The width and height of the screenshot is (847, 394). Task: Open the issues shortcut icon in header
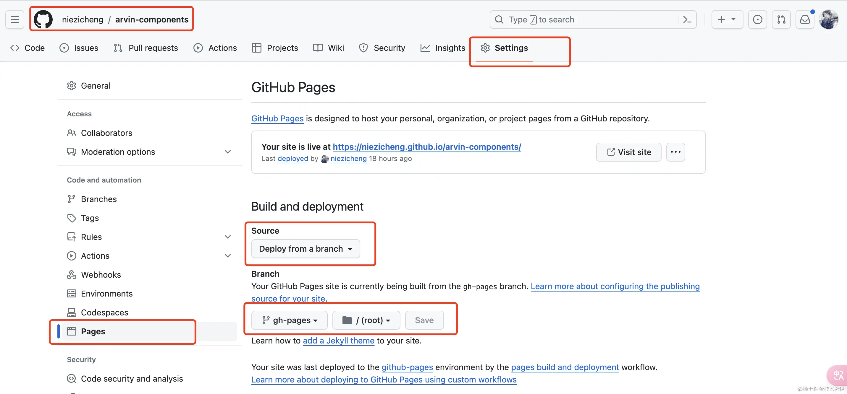758,20
